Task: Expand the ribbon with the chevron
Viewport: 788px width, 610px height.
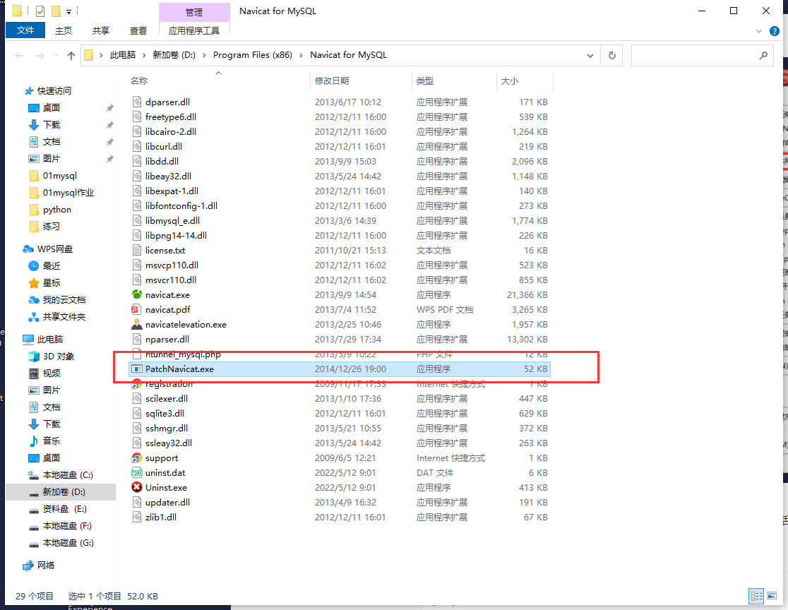Action: 759,31
